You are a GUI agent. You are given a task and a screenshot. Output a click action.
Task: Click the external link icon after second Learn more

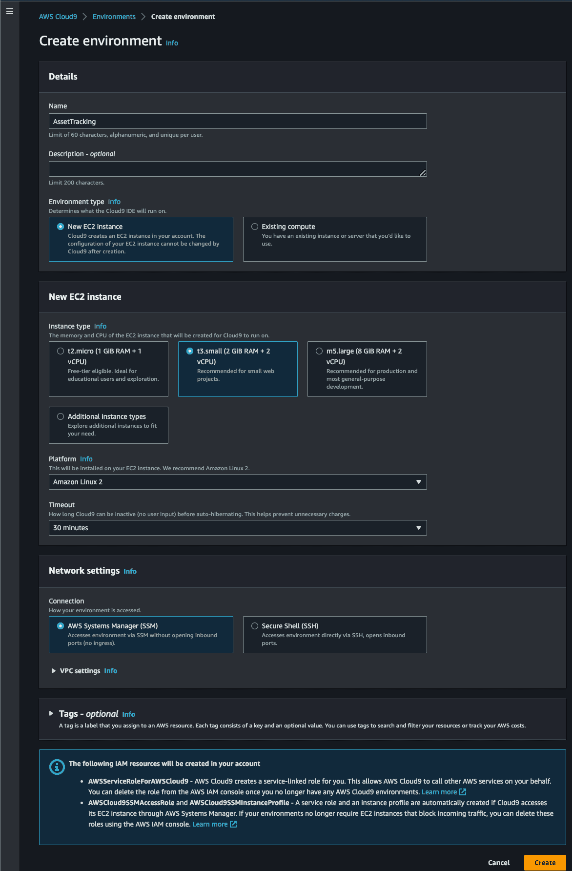tap(233, 824)
